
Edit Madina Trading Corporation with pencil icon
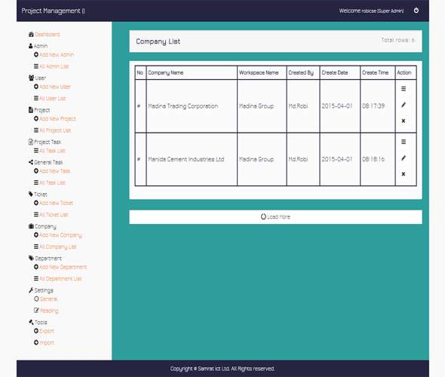(x=404, y=105)
